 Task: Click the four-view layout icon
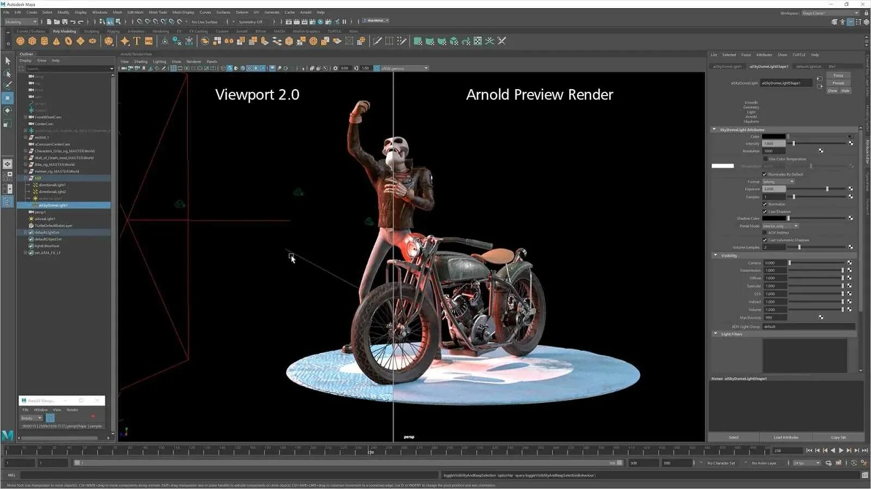click(8, 176)
